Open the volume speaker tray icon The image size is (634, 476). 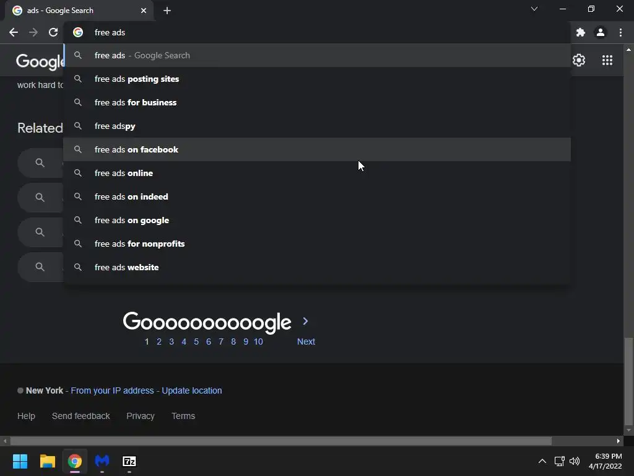point(574,461)
